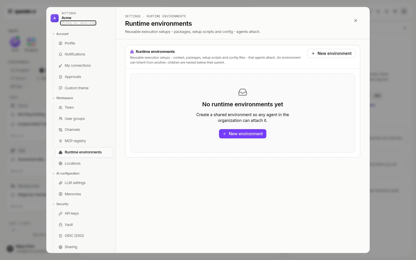Click the Sharing globe icon
Image resolution: width=416 pixels, height=260 pixels.
60,247
